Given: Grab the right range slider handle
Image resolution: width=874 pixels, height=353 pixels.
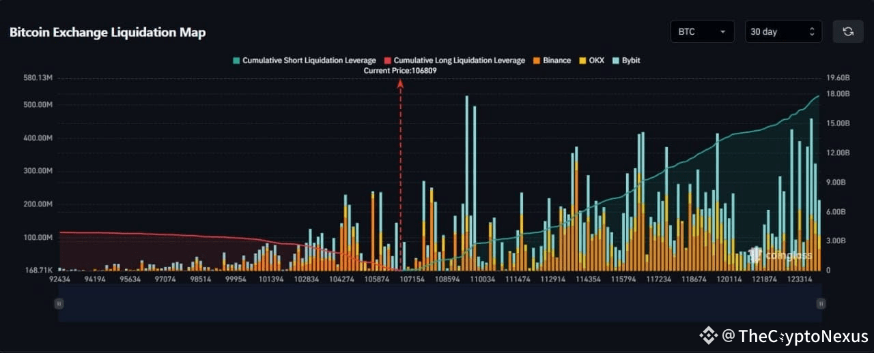Looking at the screenshot, I should click(821, 304).
